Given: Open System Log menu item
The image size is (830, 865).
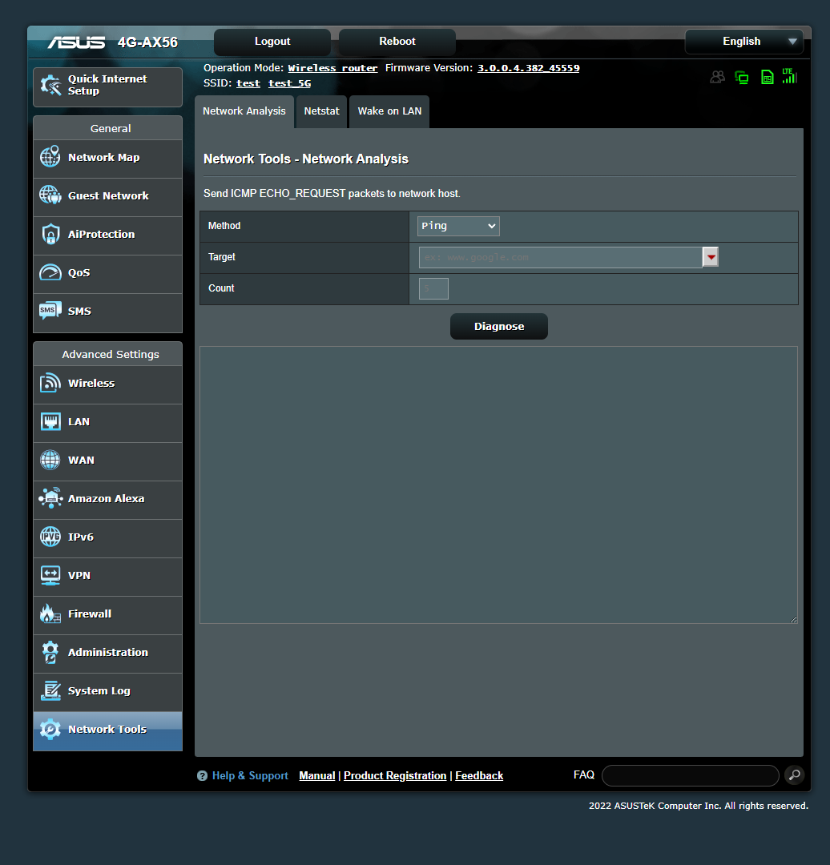Looking at the screenshot, I should click(107, 692).
